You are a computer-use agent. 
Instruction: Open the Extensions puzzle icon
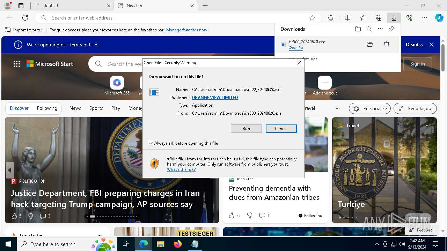click(331, 18)
